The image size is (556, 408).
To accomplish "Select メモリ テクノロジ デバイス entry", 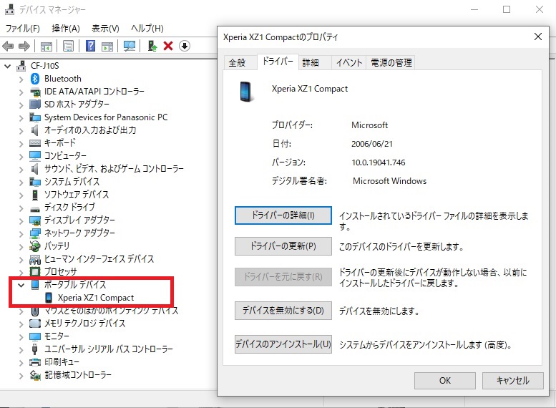I will click(x=84, y=324).
